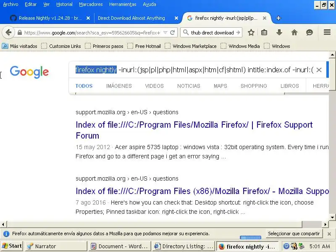Click the blue shield tray icon
The height and width of the screenshot is (252, 336).
pyautogui.click(x=286, y=246)
